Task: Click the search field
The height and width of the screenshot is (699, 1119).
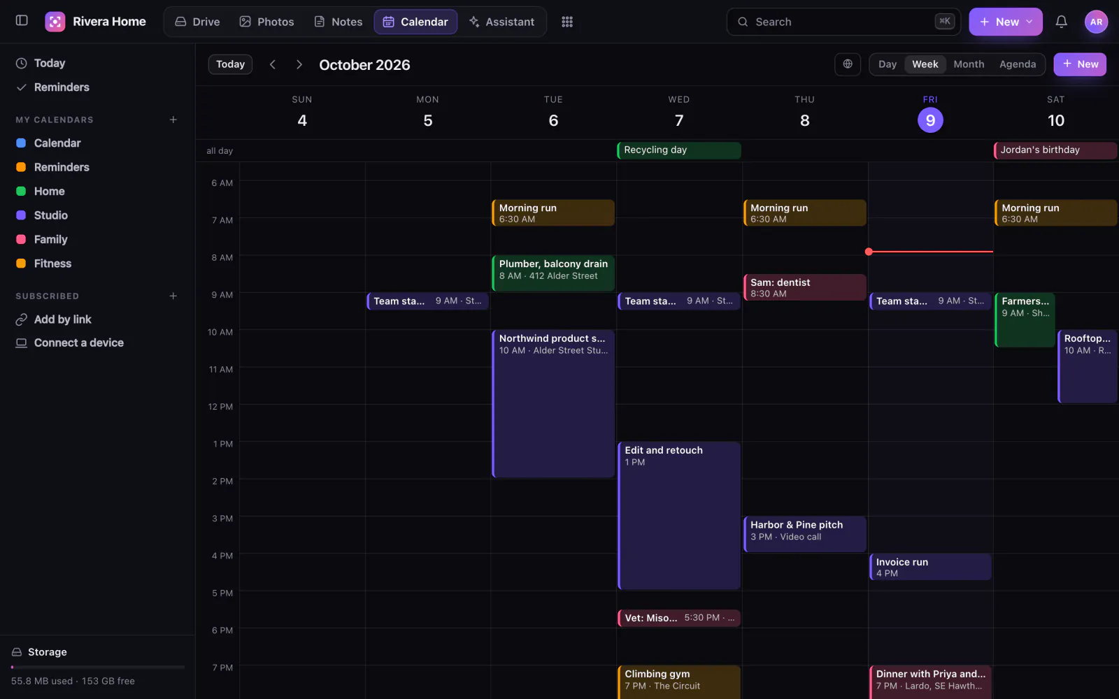Action: click(843, 22)
